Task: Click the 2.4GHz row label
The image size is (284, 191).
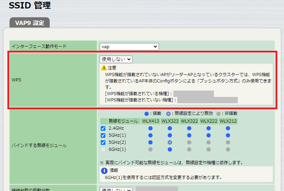Action: 116,128
